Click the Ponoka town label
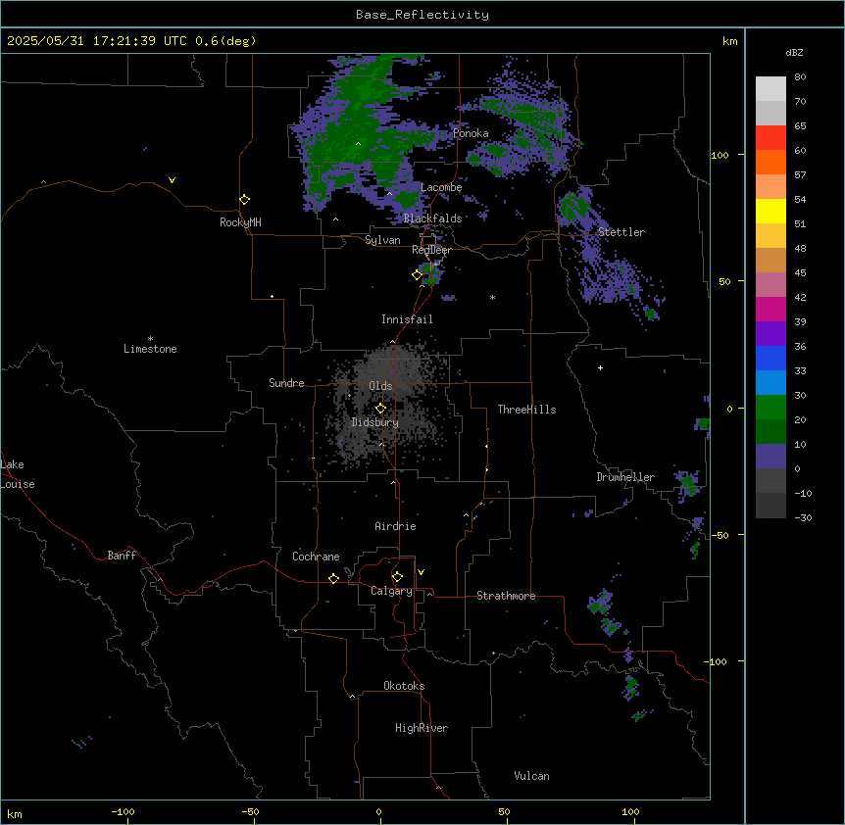Image resolution: width=845 pixels, height=825 pixels. coord(471,133)
